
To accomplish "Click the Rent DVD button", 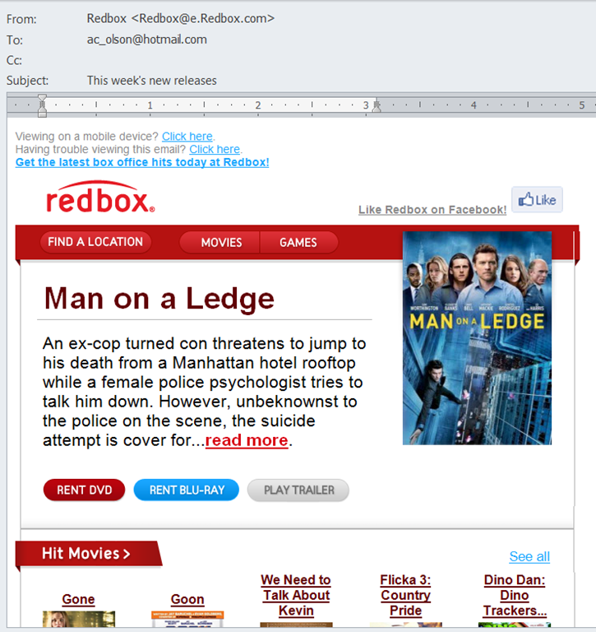I will [x=84, y=490].
